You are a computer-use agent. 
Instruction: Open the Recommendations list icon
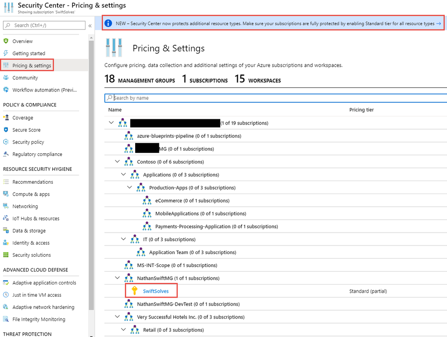coord(6,181)
